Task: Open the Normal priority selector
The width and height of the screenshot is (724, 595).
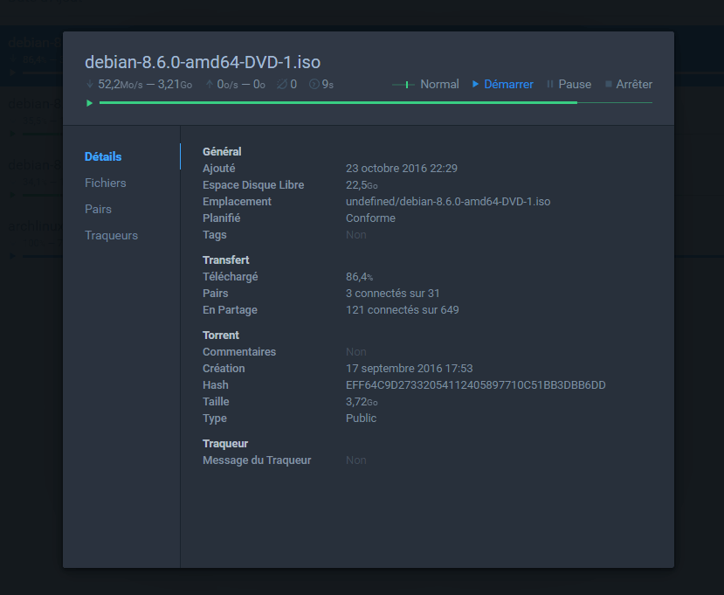Action: tap(425, 84)
